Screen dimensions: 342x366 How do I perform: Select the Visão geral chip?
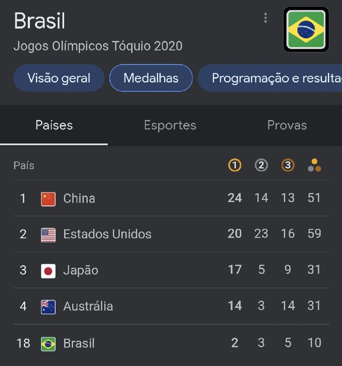(x=59, y=78)
